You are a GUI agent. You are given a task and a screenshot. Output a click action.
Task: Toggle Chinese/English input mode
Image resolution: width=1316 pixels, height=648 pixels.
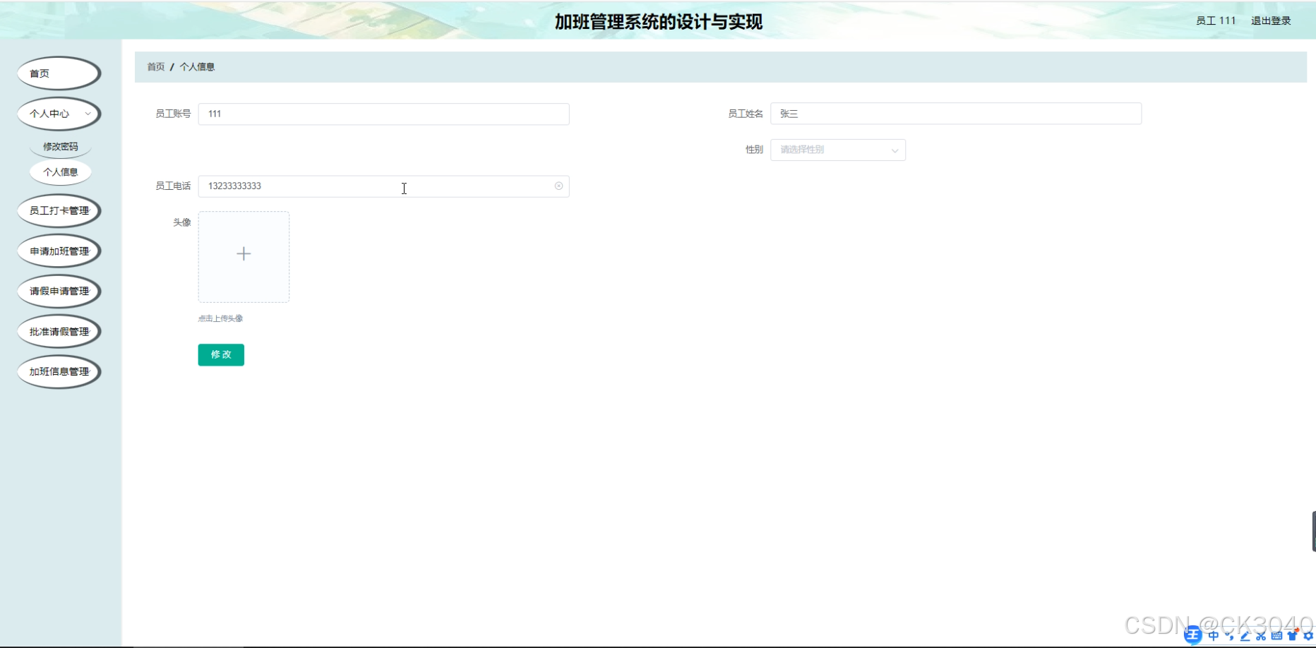(x=1213, y=636)
